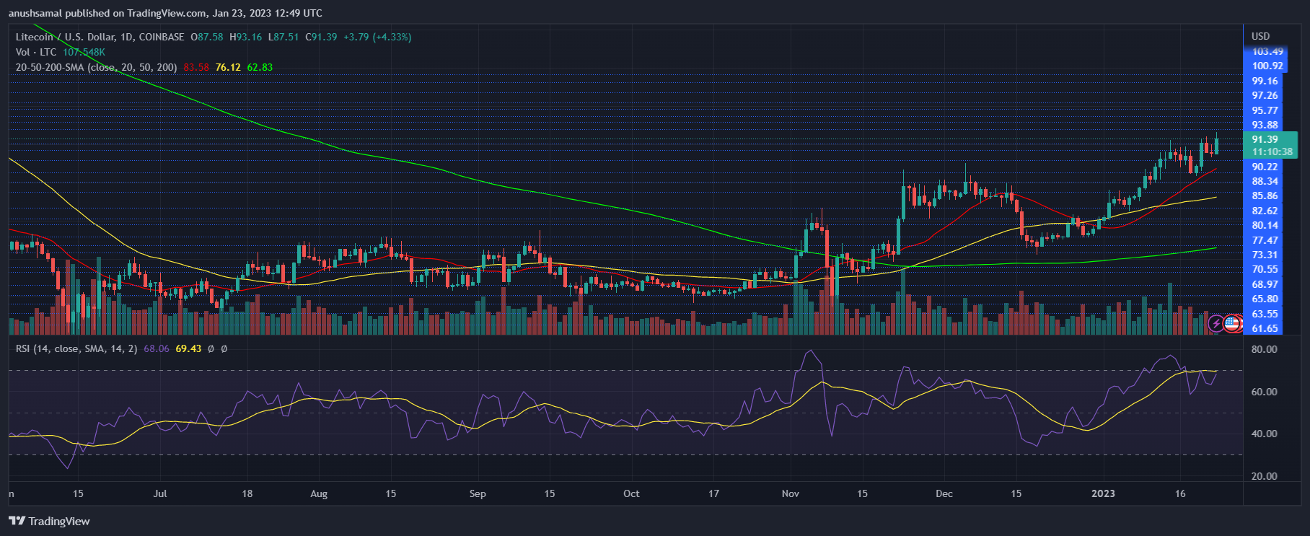Click the Nov label on time axis
The height and width of the screenshot is (536, 1310).
[x=791, y=493]
